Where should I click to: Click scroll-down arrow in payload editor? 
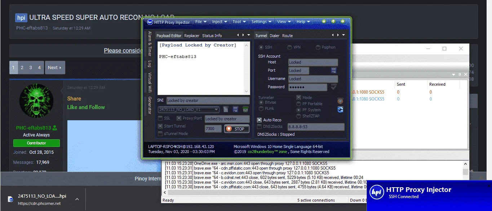coord(247,92)
